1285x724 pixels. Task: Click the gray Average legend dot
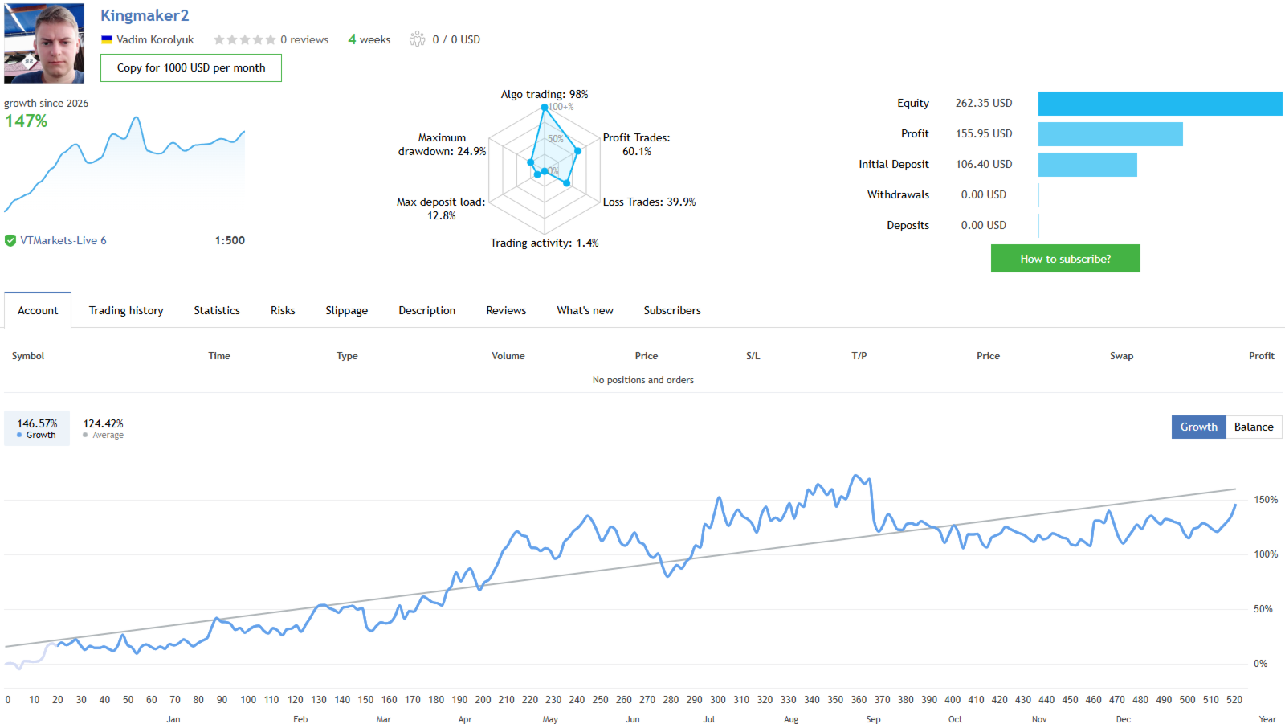tap(85, 435)
